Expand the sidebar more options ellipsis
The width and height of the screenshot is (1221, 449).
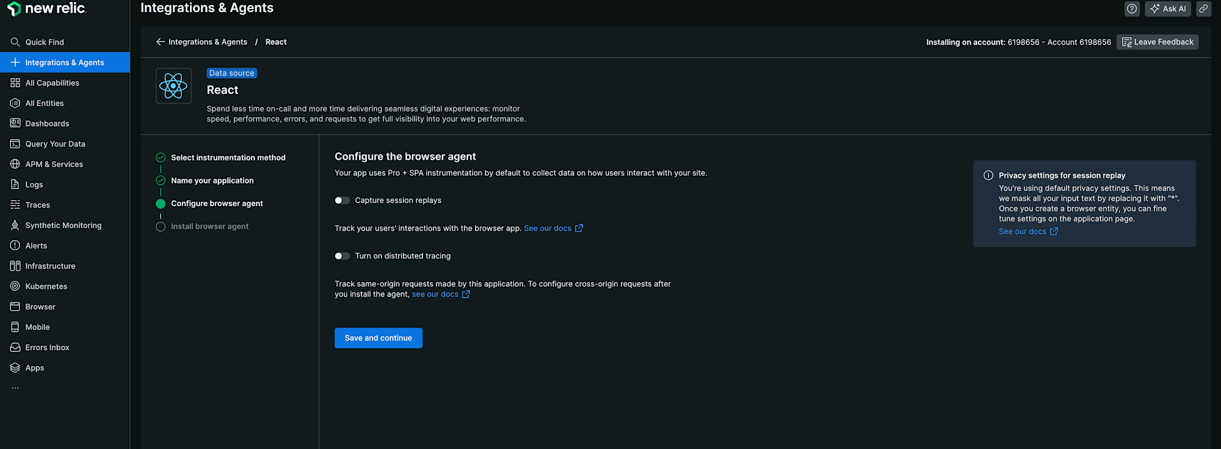click(15, 388)
